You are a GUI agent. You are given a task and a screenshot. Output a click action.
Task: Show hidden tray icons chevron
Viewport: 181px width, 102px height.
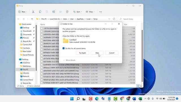pos(145,99)
